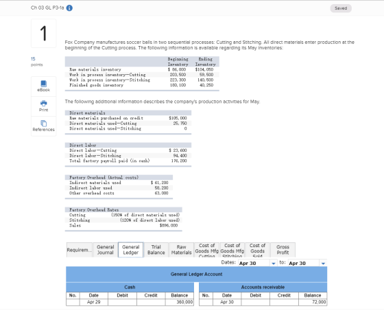The width and height of the screenshot is (384, 311).
Task: Expand the start date dropdown arrow
Action: 274,263
